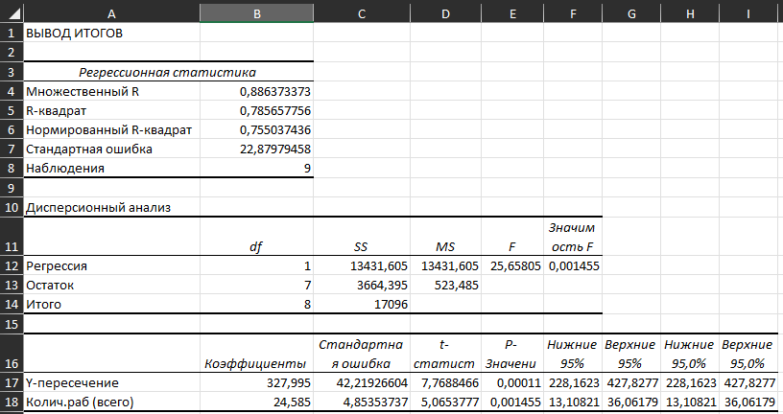Select the Дисперсионный анализ cell
783x414 pixels.
pyautogui.click(x=110, y=206)
